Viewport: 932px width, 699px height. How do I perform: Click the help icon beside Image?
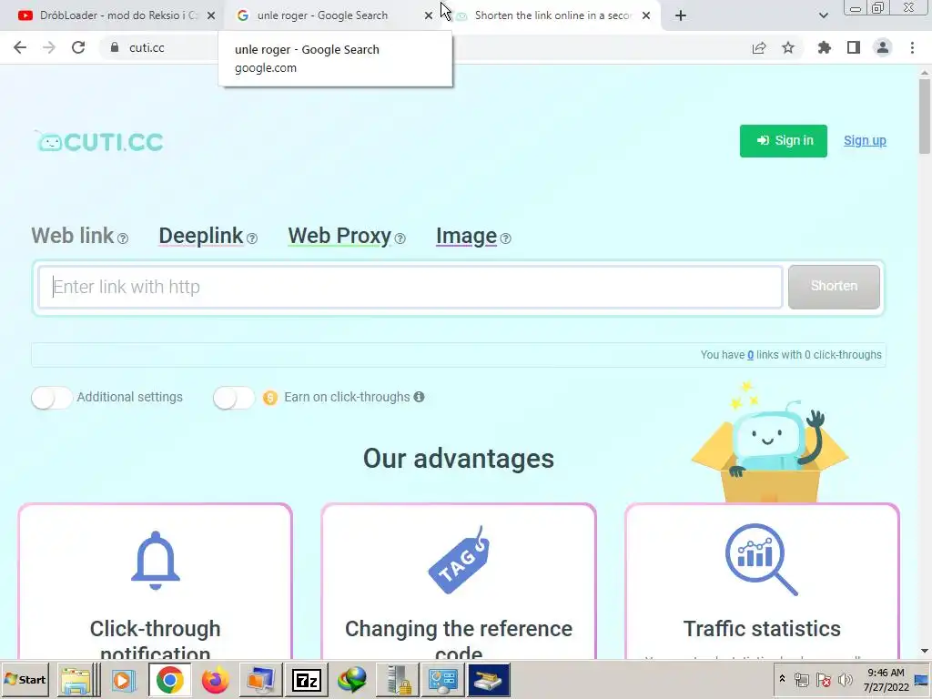pos(505,238)
